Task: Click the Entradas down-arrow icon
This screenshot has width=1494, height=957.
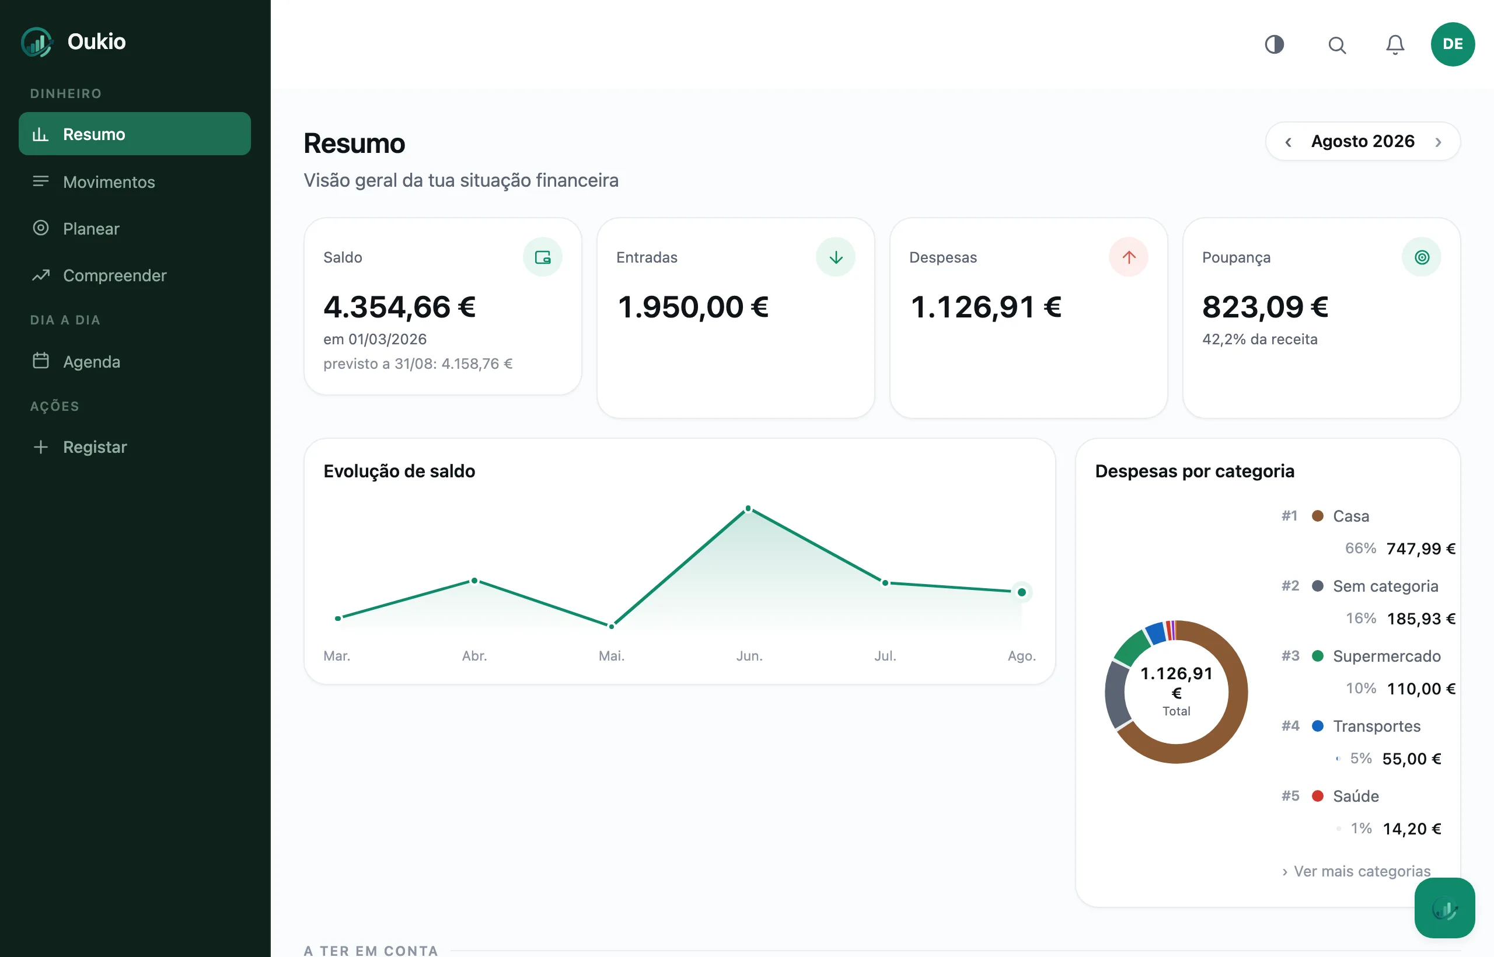Action: click(x=836, y=257)
